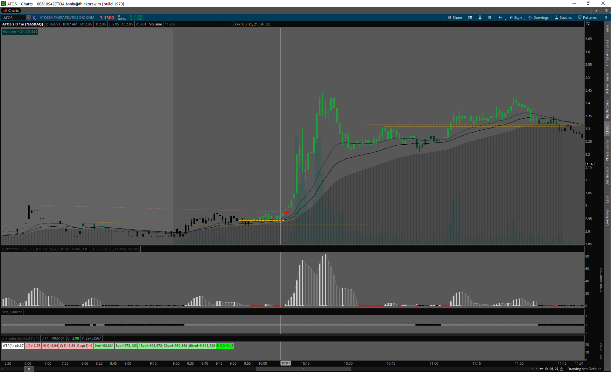Toggle the purple symbol link indicator
The height and width of the screenshot is (372, 611).
(34, 17)
